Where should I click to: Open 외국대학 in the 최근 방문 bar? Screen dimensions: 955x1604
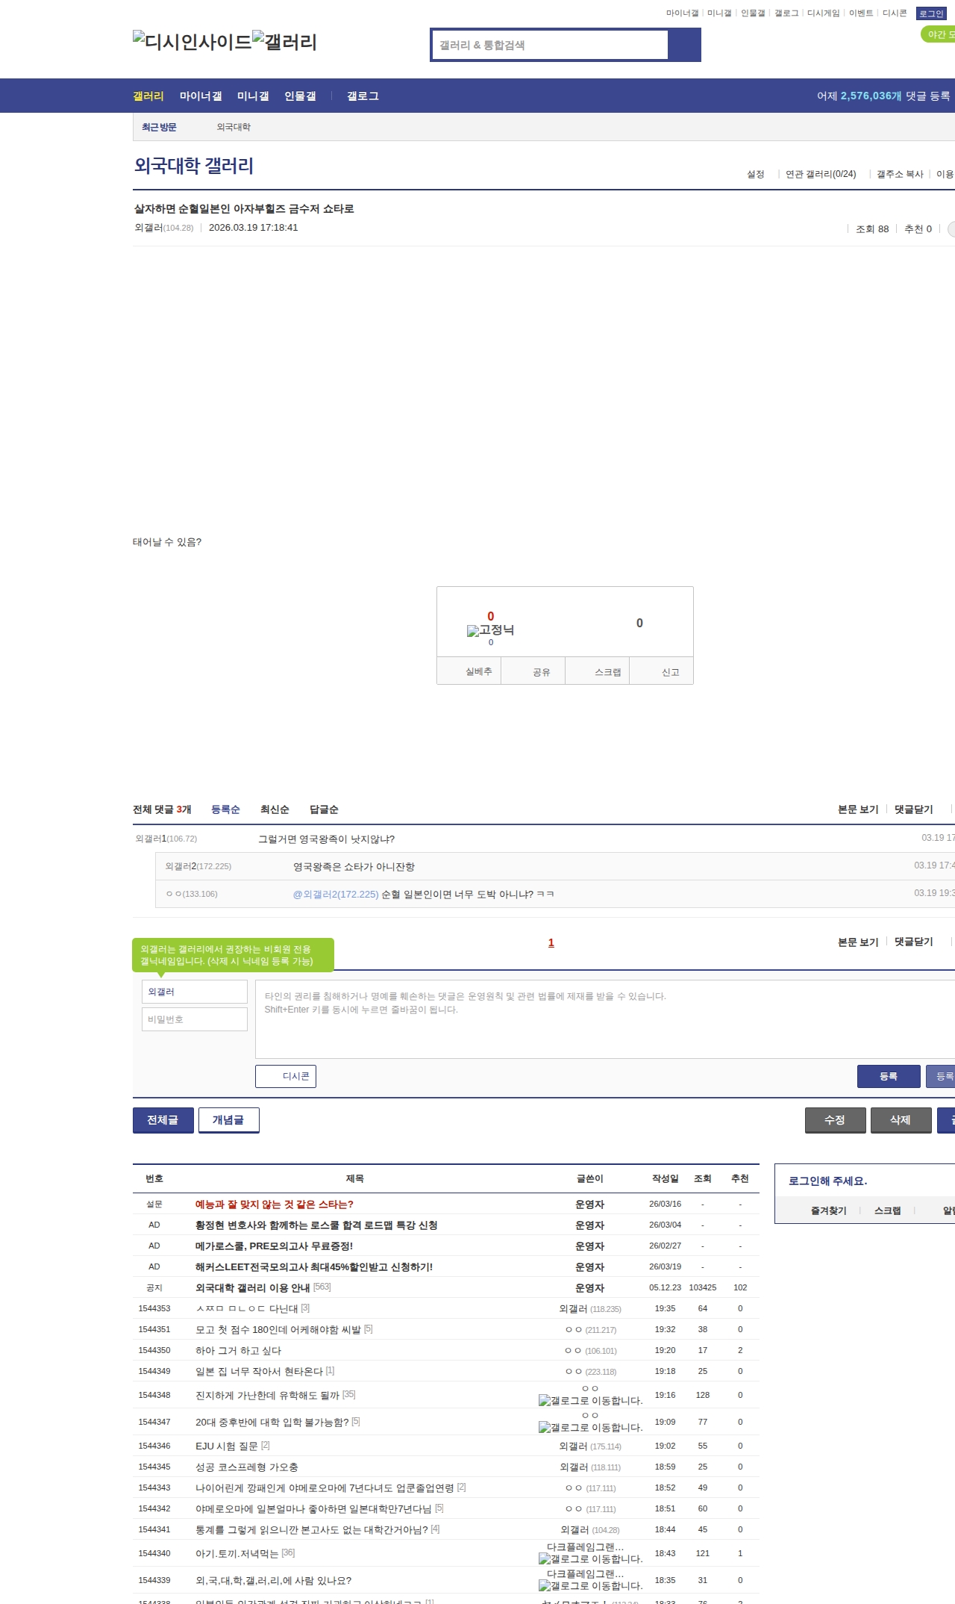pyautogui.click(x=234, y=128)
